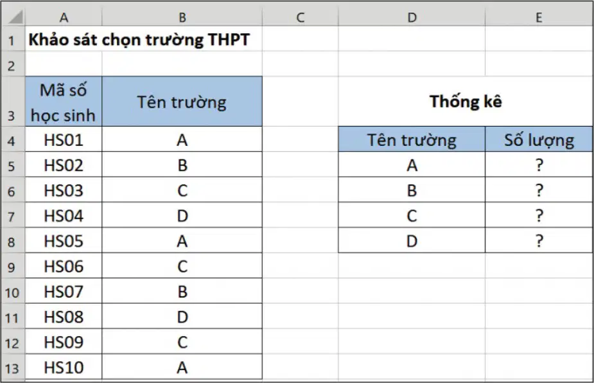594x383 pixels.
Task: Select cell containing HS10
Action: [x=64, y=367]
